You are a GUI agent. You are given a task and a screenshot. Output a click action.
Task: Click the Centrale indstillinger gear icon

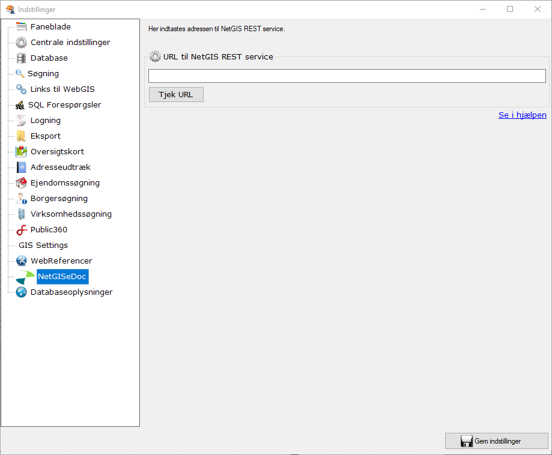click(x=22, y=43)
